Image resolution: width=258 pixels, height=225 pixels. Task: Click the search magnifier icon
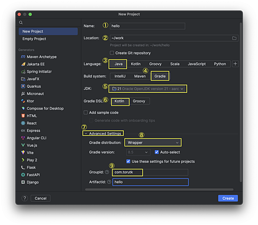(x=21, y=22)
